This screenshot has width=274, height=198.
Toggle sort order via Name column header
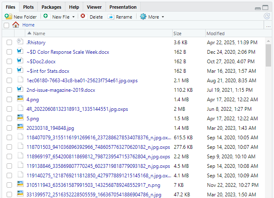point(99,33)
